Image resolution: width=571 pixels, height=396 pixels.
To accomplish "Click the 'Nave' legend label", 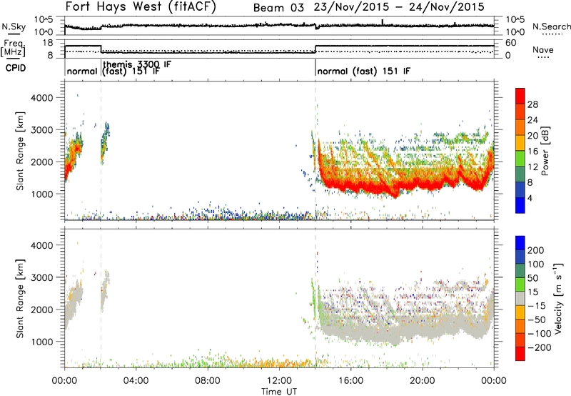I will coord(543,49).
